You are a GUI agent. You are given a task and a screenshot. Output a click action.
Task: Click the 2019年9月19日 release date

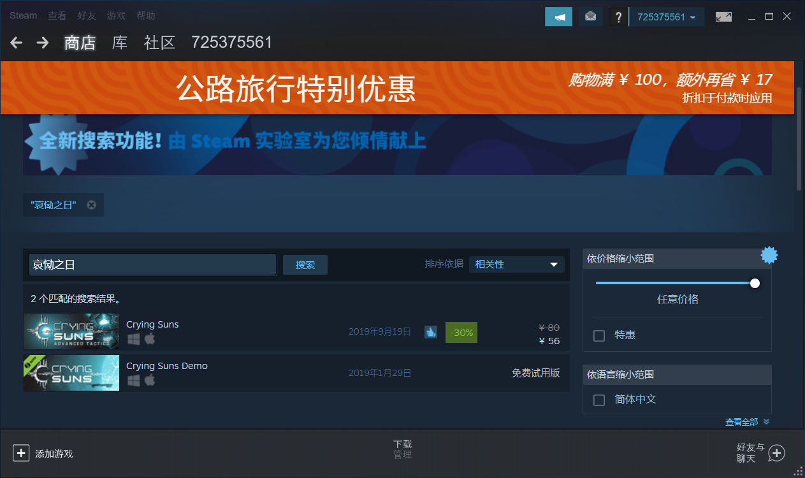pyautogui.click(x=380, y=331)
